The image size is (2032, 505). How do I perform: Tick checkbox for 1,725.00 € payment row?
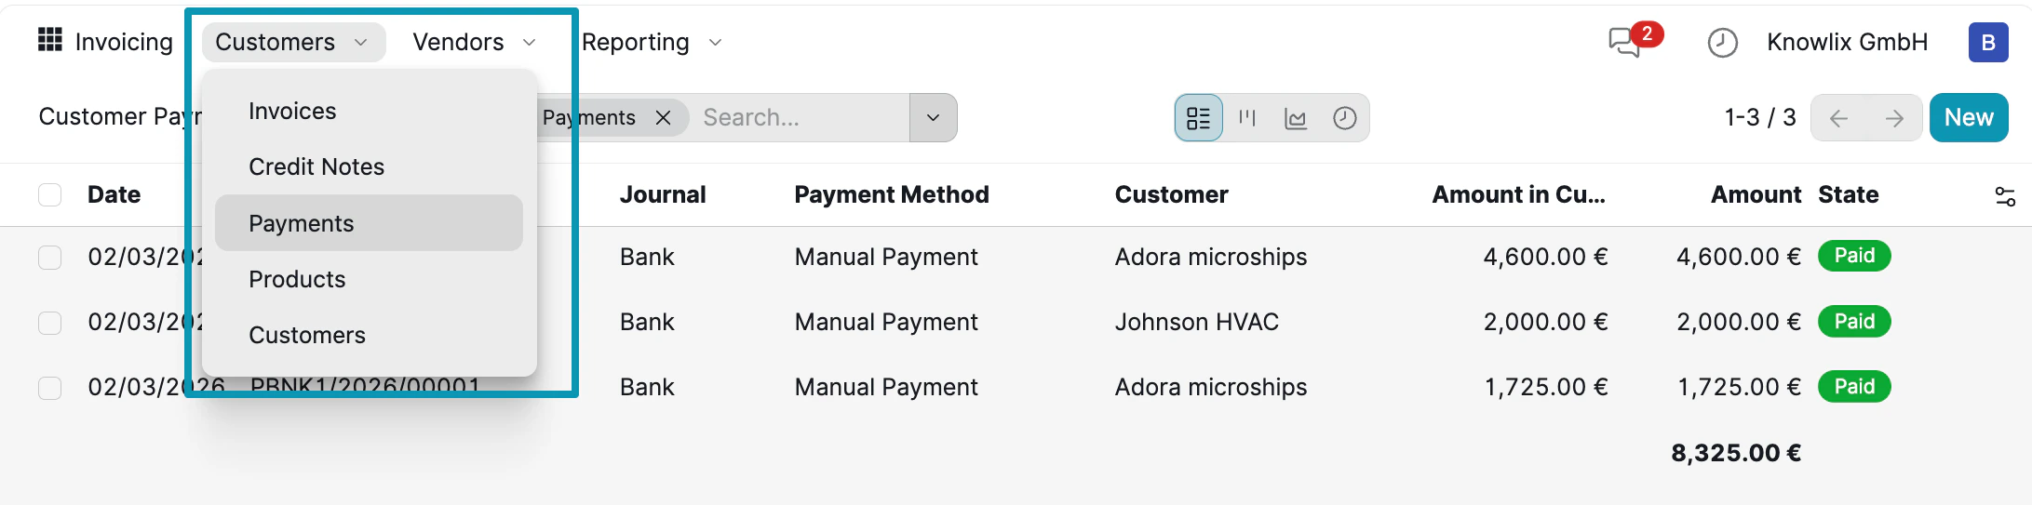50,388
